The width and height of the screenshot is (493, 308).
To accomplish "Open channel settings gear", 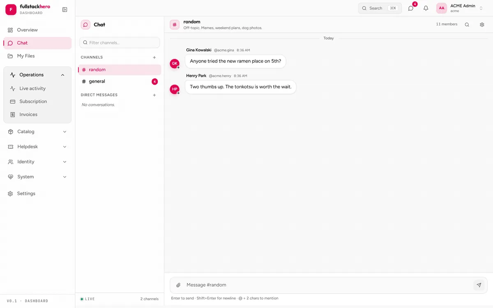I will (x=482, y=25).
